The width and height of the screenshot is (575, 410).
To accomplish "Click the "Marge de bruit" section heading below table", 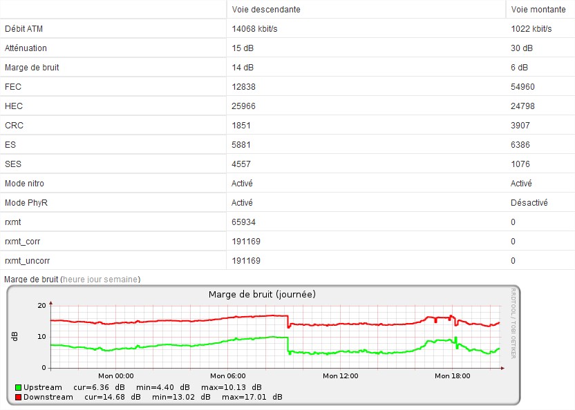I will 31,280.
